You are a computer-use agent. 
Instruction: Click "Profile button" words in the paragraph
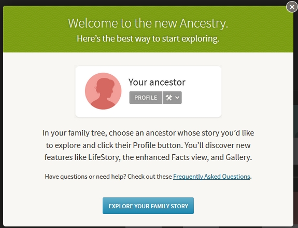click(158, 145)
